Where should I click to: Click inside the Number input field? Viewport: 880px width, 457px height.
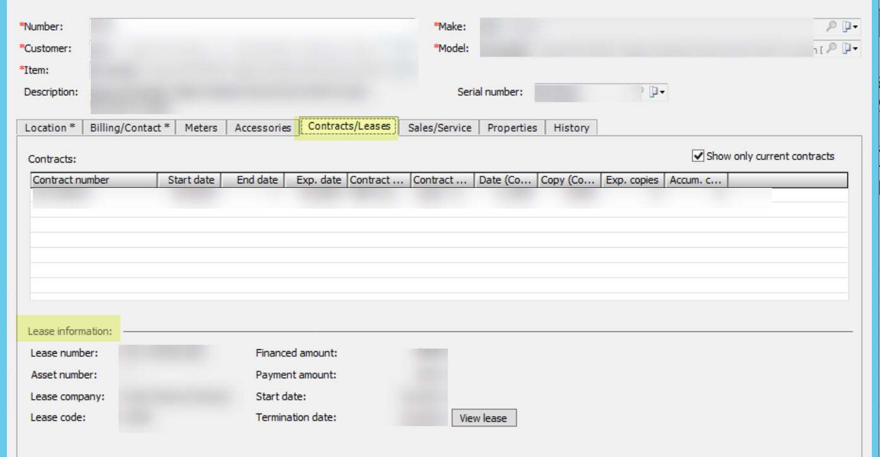(254, 27)
